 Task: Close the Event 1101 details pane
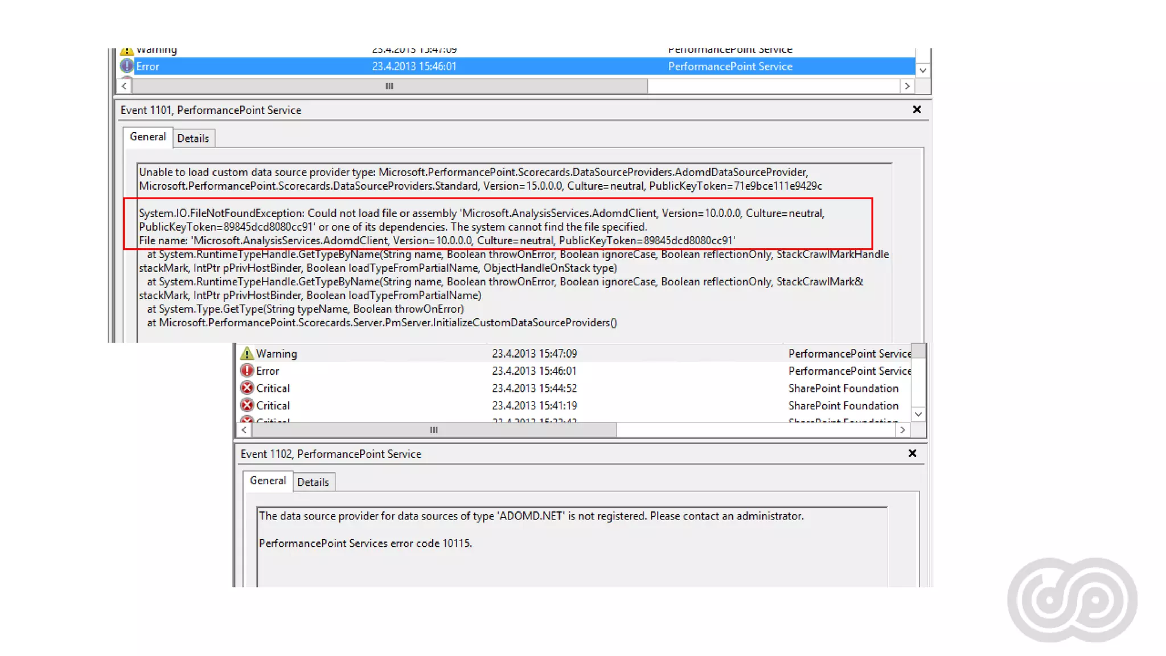tap(917, 109)
